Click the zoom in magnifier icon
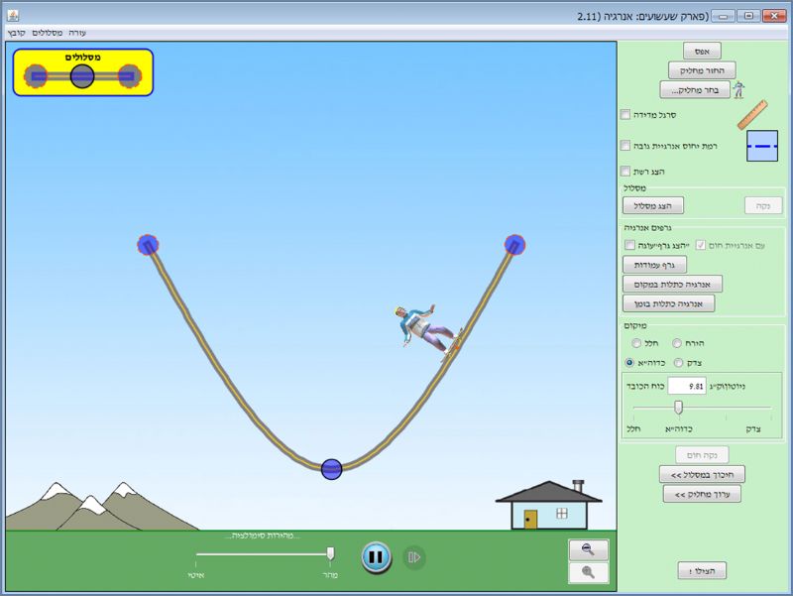 [588, 572]
